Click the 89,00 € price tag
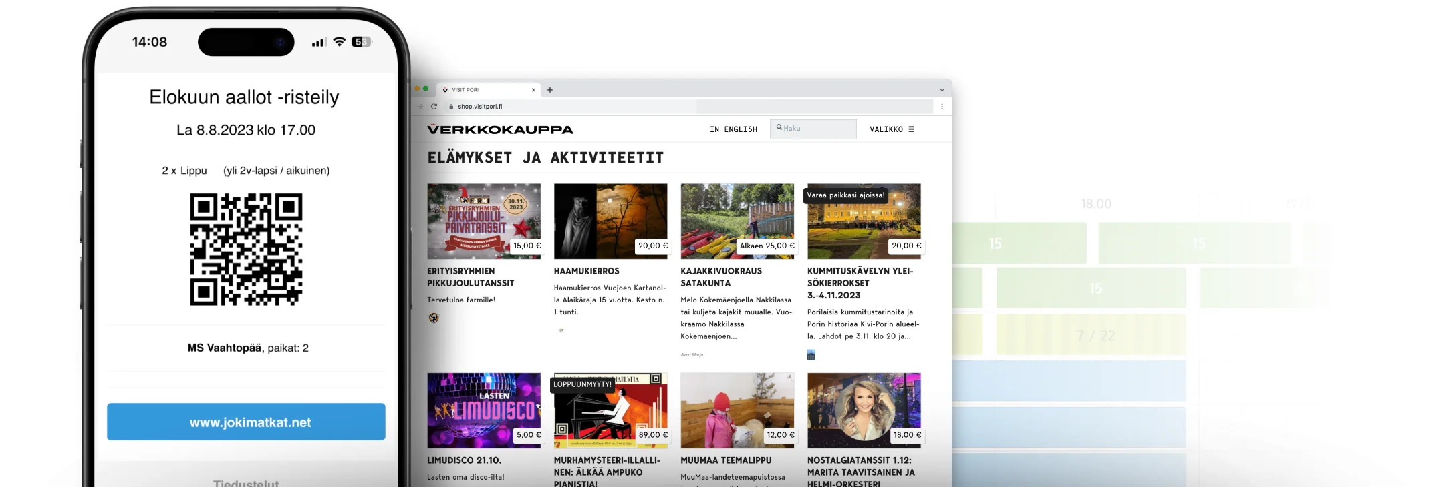The image size is (1451, 487). tap(652, 435)
